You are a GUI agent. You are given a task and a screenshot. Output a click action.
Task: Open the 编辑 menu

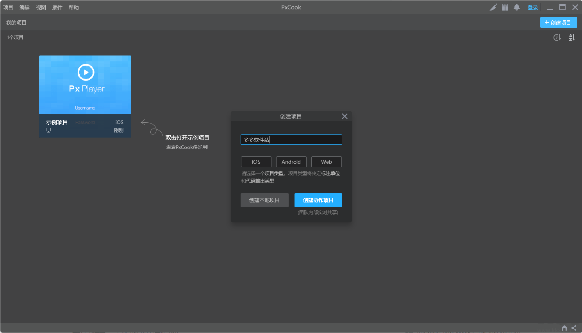(25, 7)
